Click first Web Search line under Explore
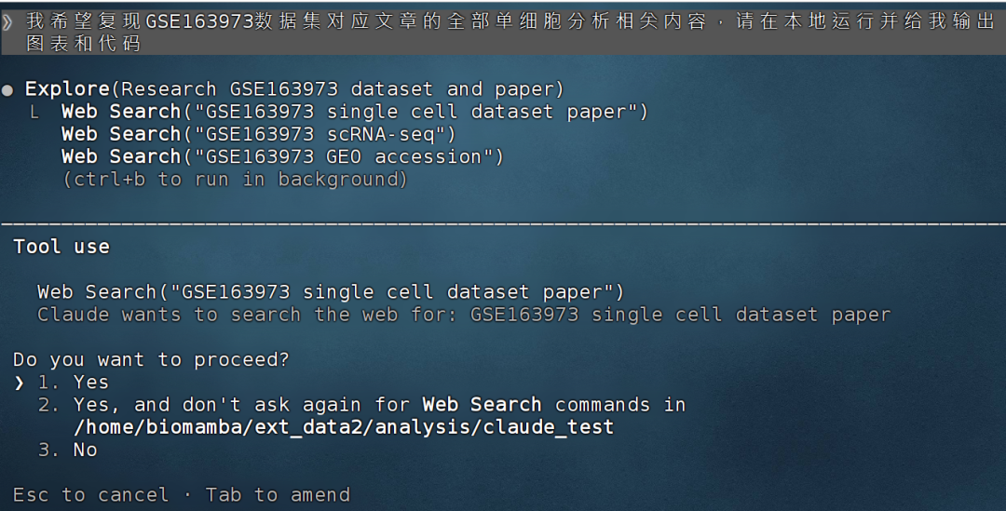Screen dimensions: 1006x511 pyautogui.click(x=355, y=112)
